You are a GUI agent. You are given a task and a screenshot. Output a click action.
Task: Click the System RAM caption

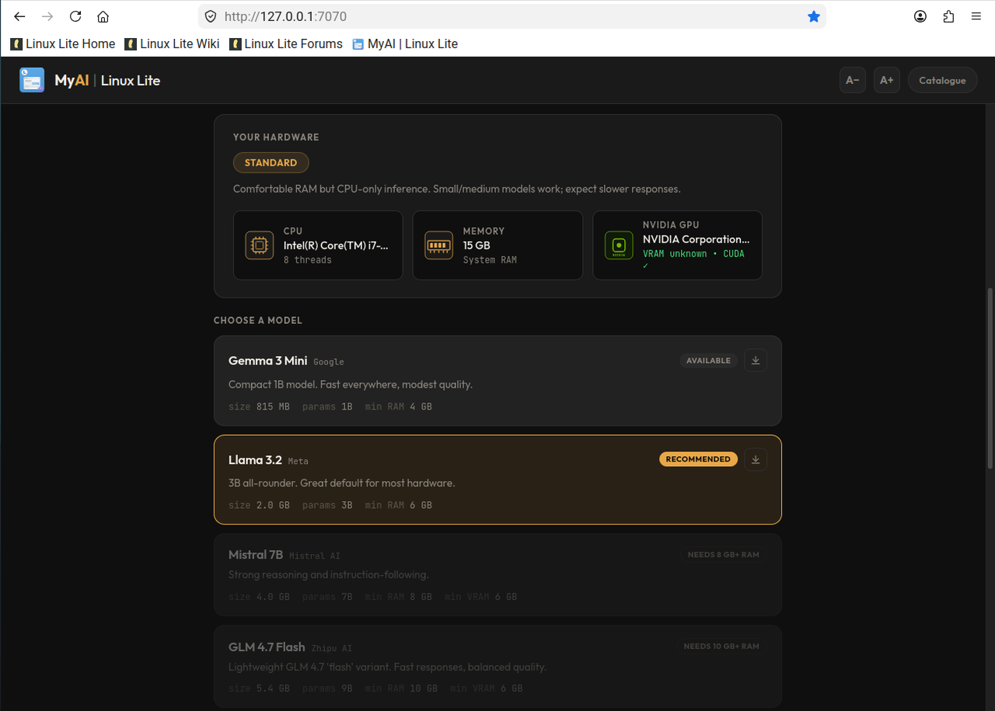point(490,260)
